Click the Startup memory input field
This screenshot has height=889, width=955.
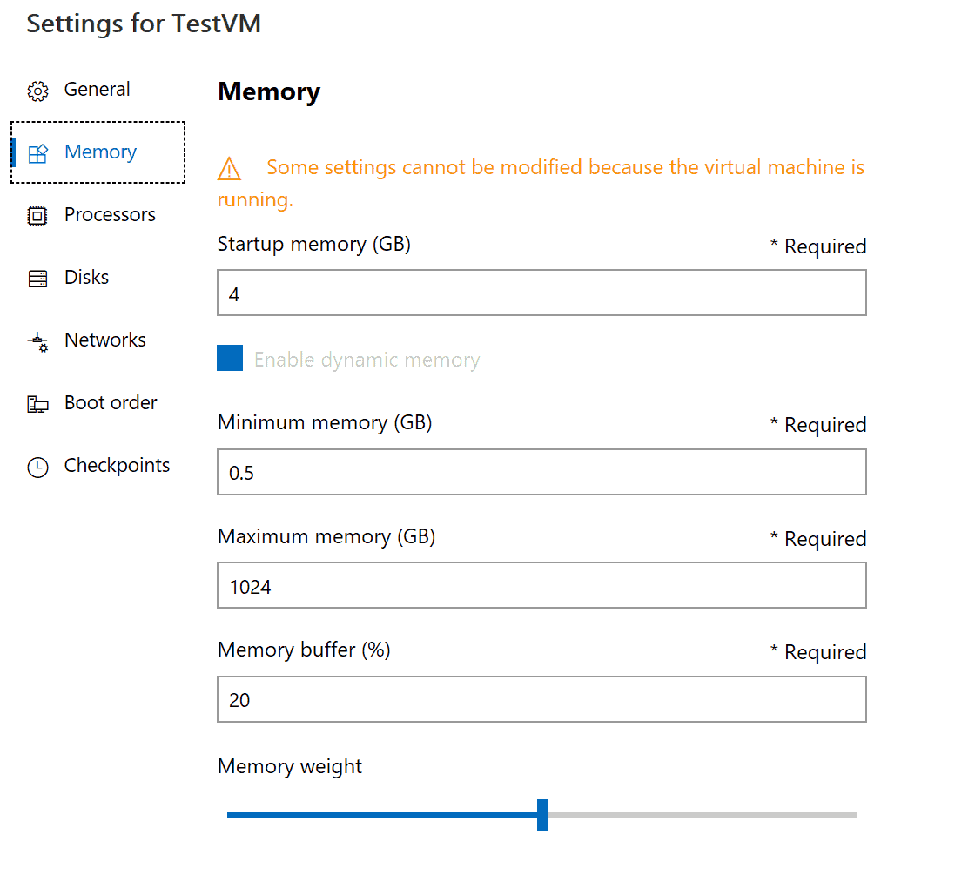[541, 293]
